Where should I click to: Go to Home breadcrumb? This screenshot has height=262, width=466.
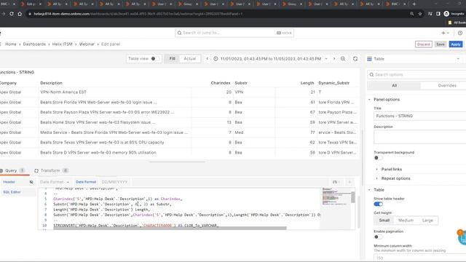[11, 44]
